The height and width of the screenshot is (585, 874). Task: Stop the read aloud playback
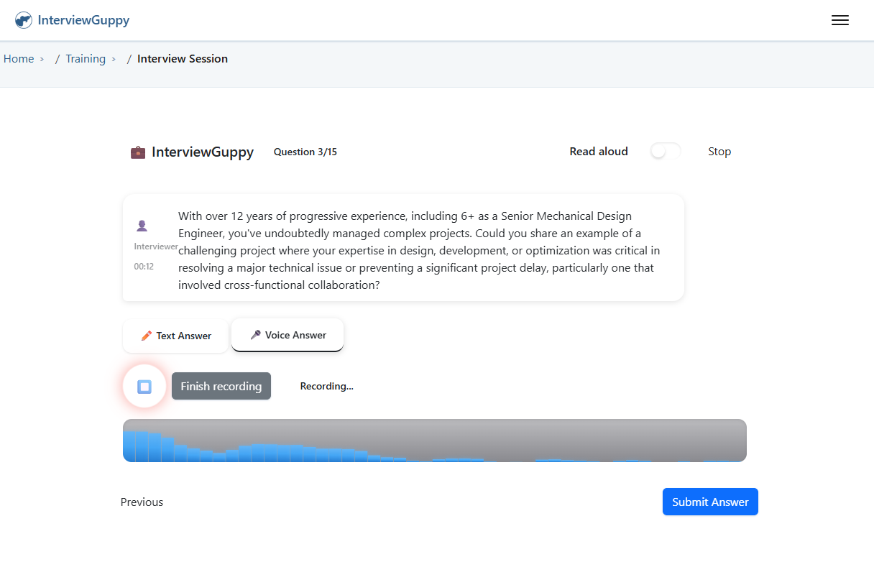(x=719, y=151)
